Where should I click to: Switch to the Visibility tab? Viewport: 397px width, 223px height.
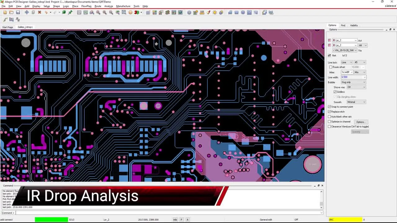(x=354, y=25)
